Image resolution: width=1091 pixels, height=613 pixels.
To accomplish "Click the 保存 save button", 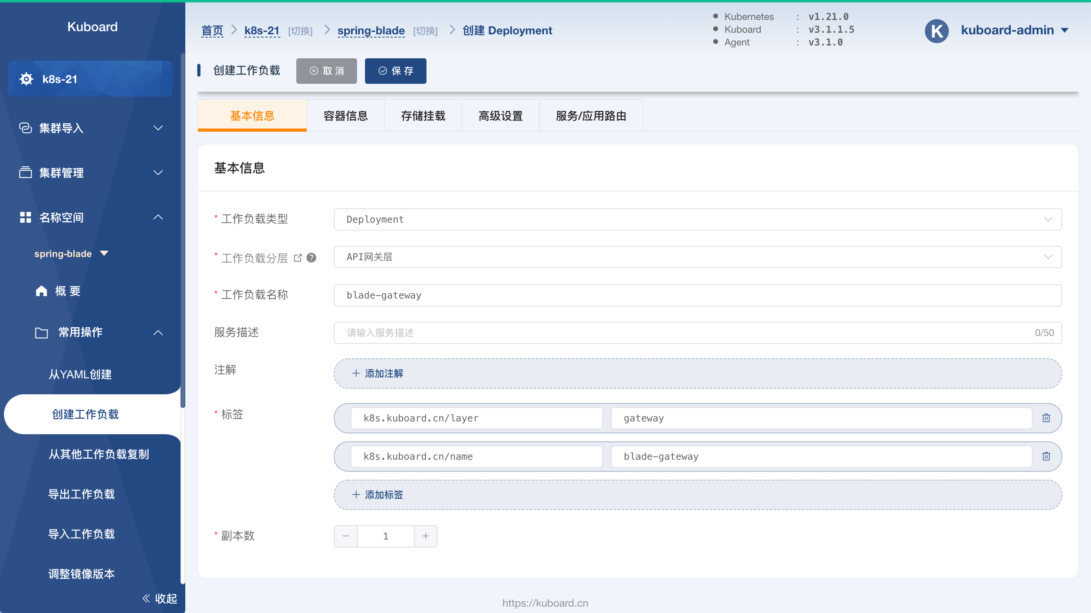I will 395,71.
